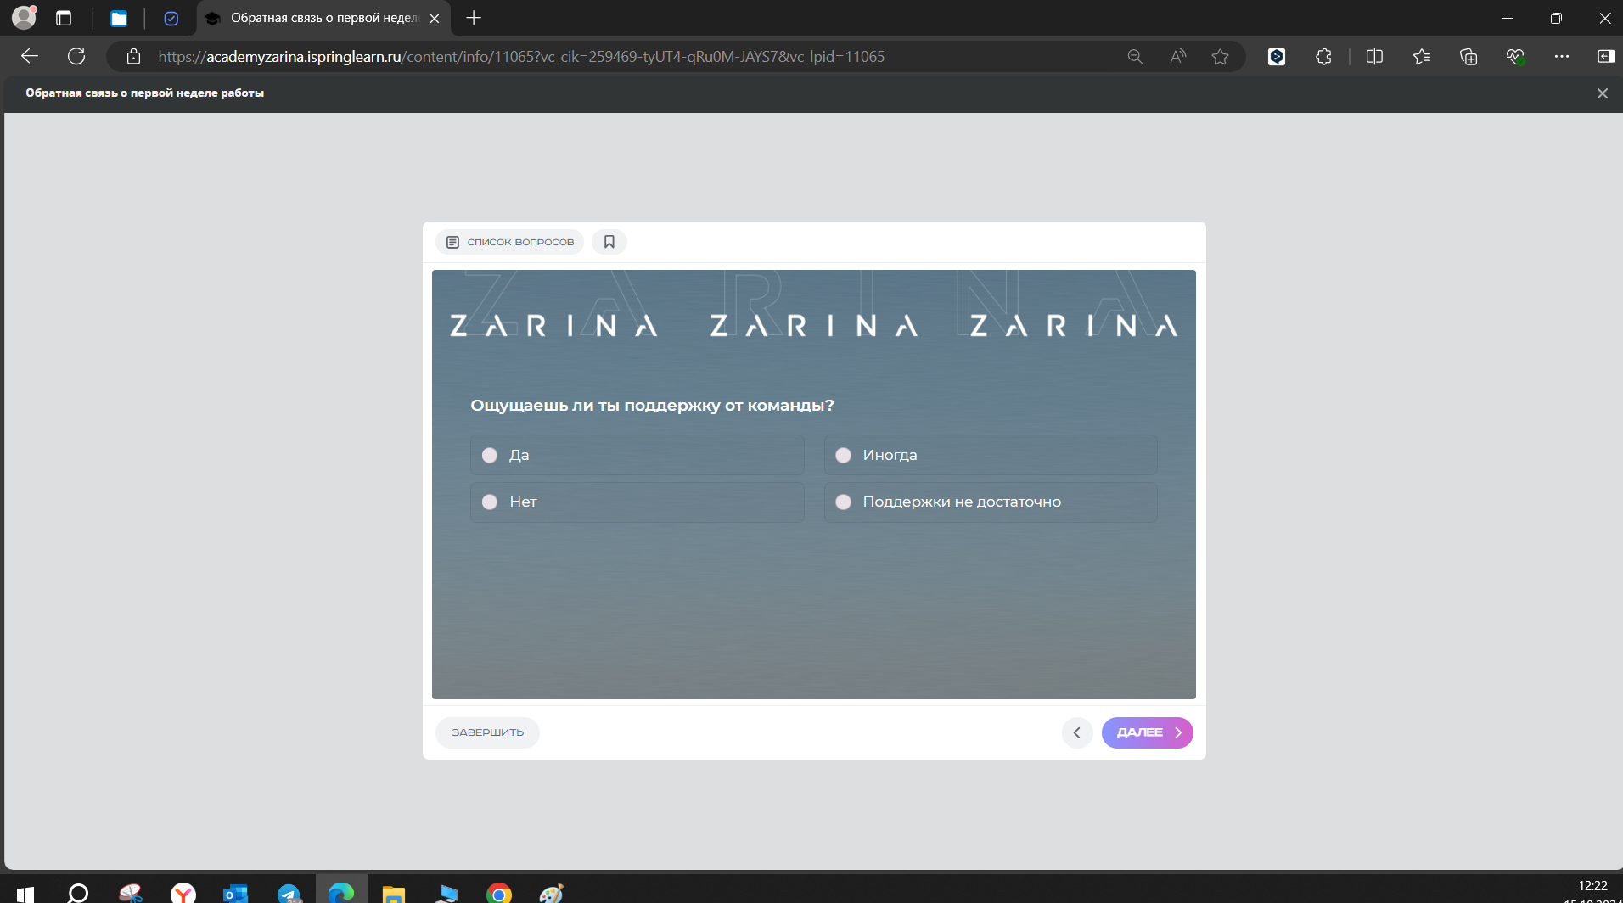Image resolution: width=1623 pixels, height=903 pixels.
Task: Open browser Settings and more menu
Action: pyautogui.click(x=1561, y=57)
